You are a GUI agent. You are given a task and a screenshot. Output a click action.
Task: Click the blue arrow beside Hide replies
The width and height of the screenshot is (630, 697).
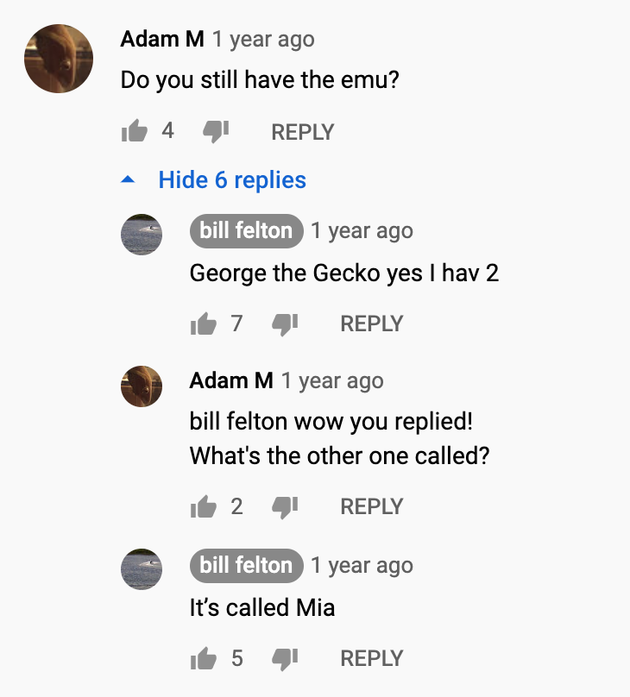[128, 179]
